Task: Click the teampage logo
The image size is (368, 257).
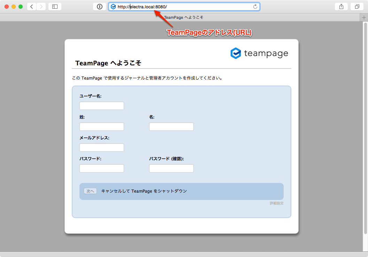Action: coord(259,53)
